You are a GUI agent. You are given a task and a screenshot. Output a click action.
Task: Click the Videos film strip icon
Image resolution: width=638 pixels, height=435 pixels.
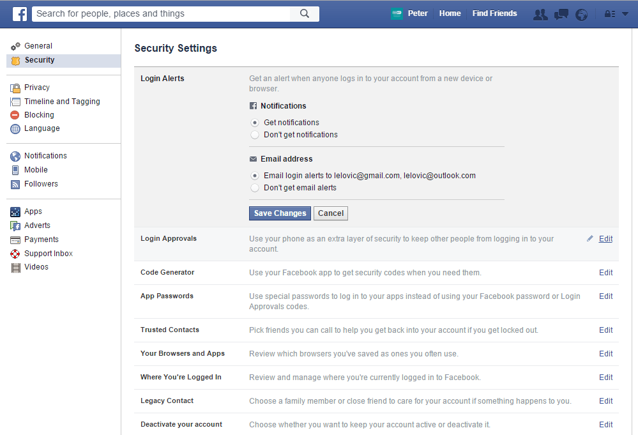click(15, 268)
